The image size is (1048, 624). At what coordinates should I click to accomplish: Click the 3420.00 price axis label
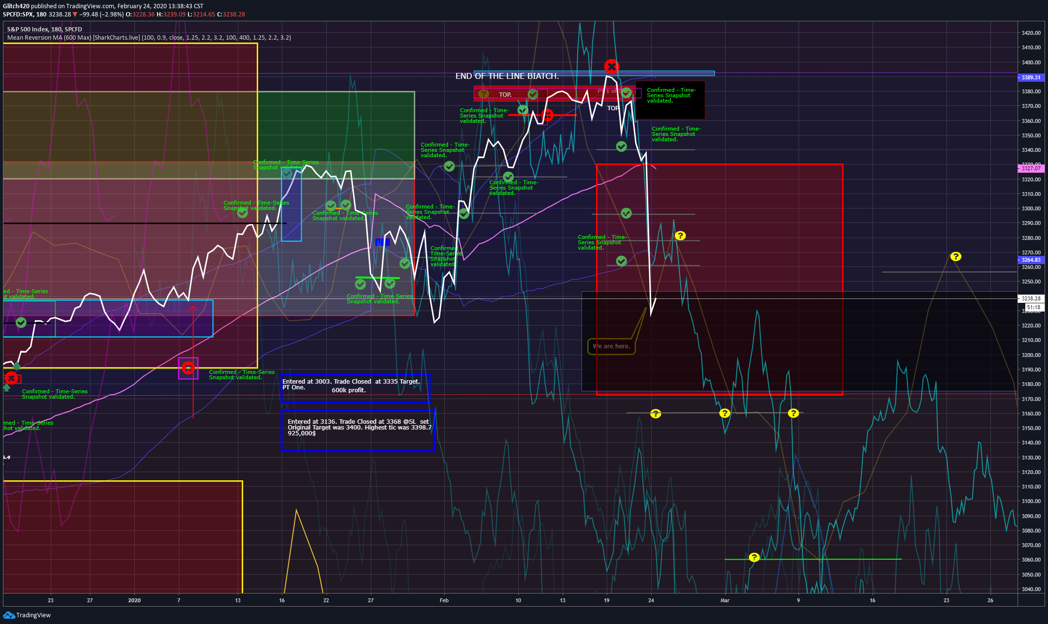tap(1031, 33)
